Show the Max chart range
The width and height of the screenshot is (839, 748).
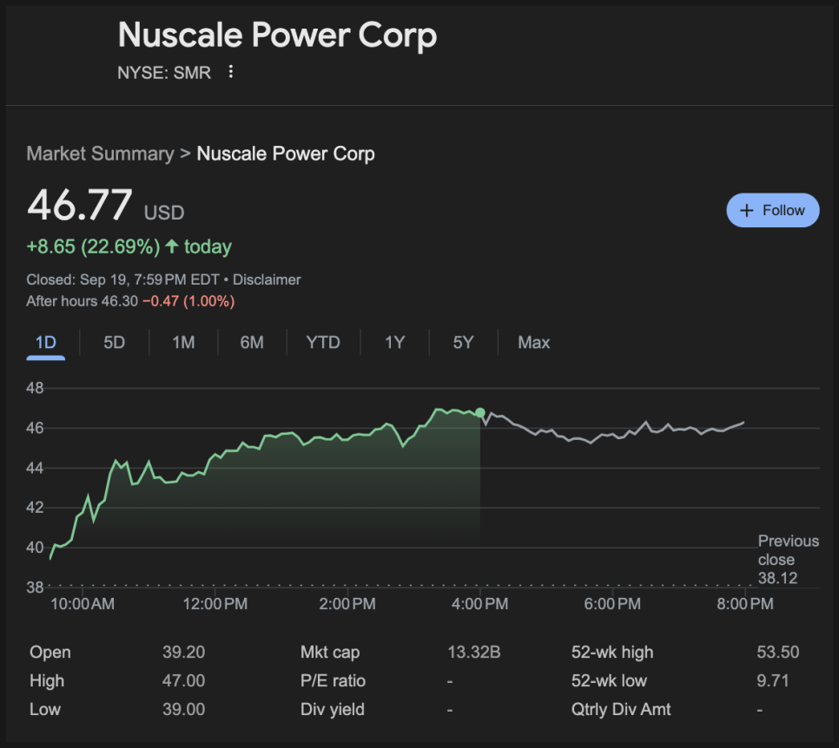[533, 342]
